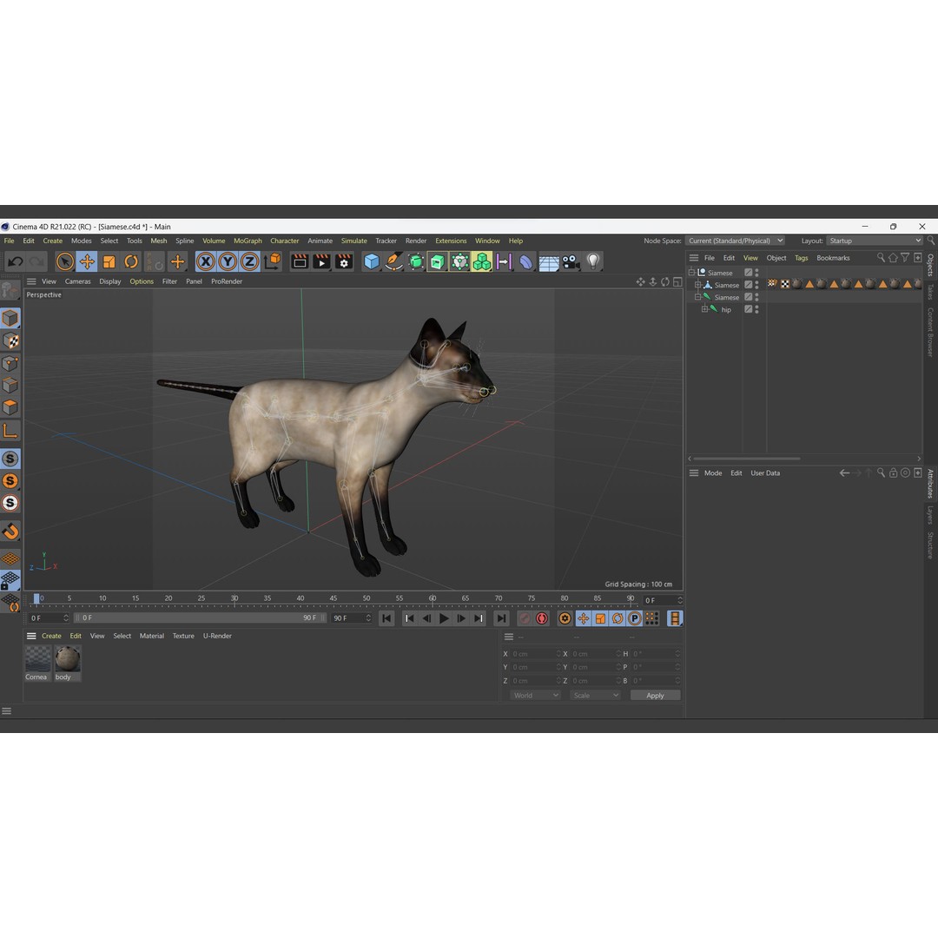
Task: Jump to the end of animation
Action: click(501, 618)
